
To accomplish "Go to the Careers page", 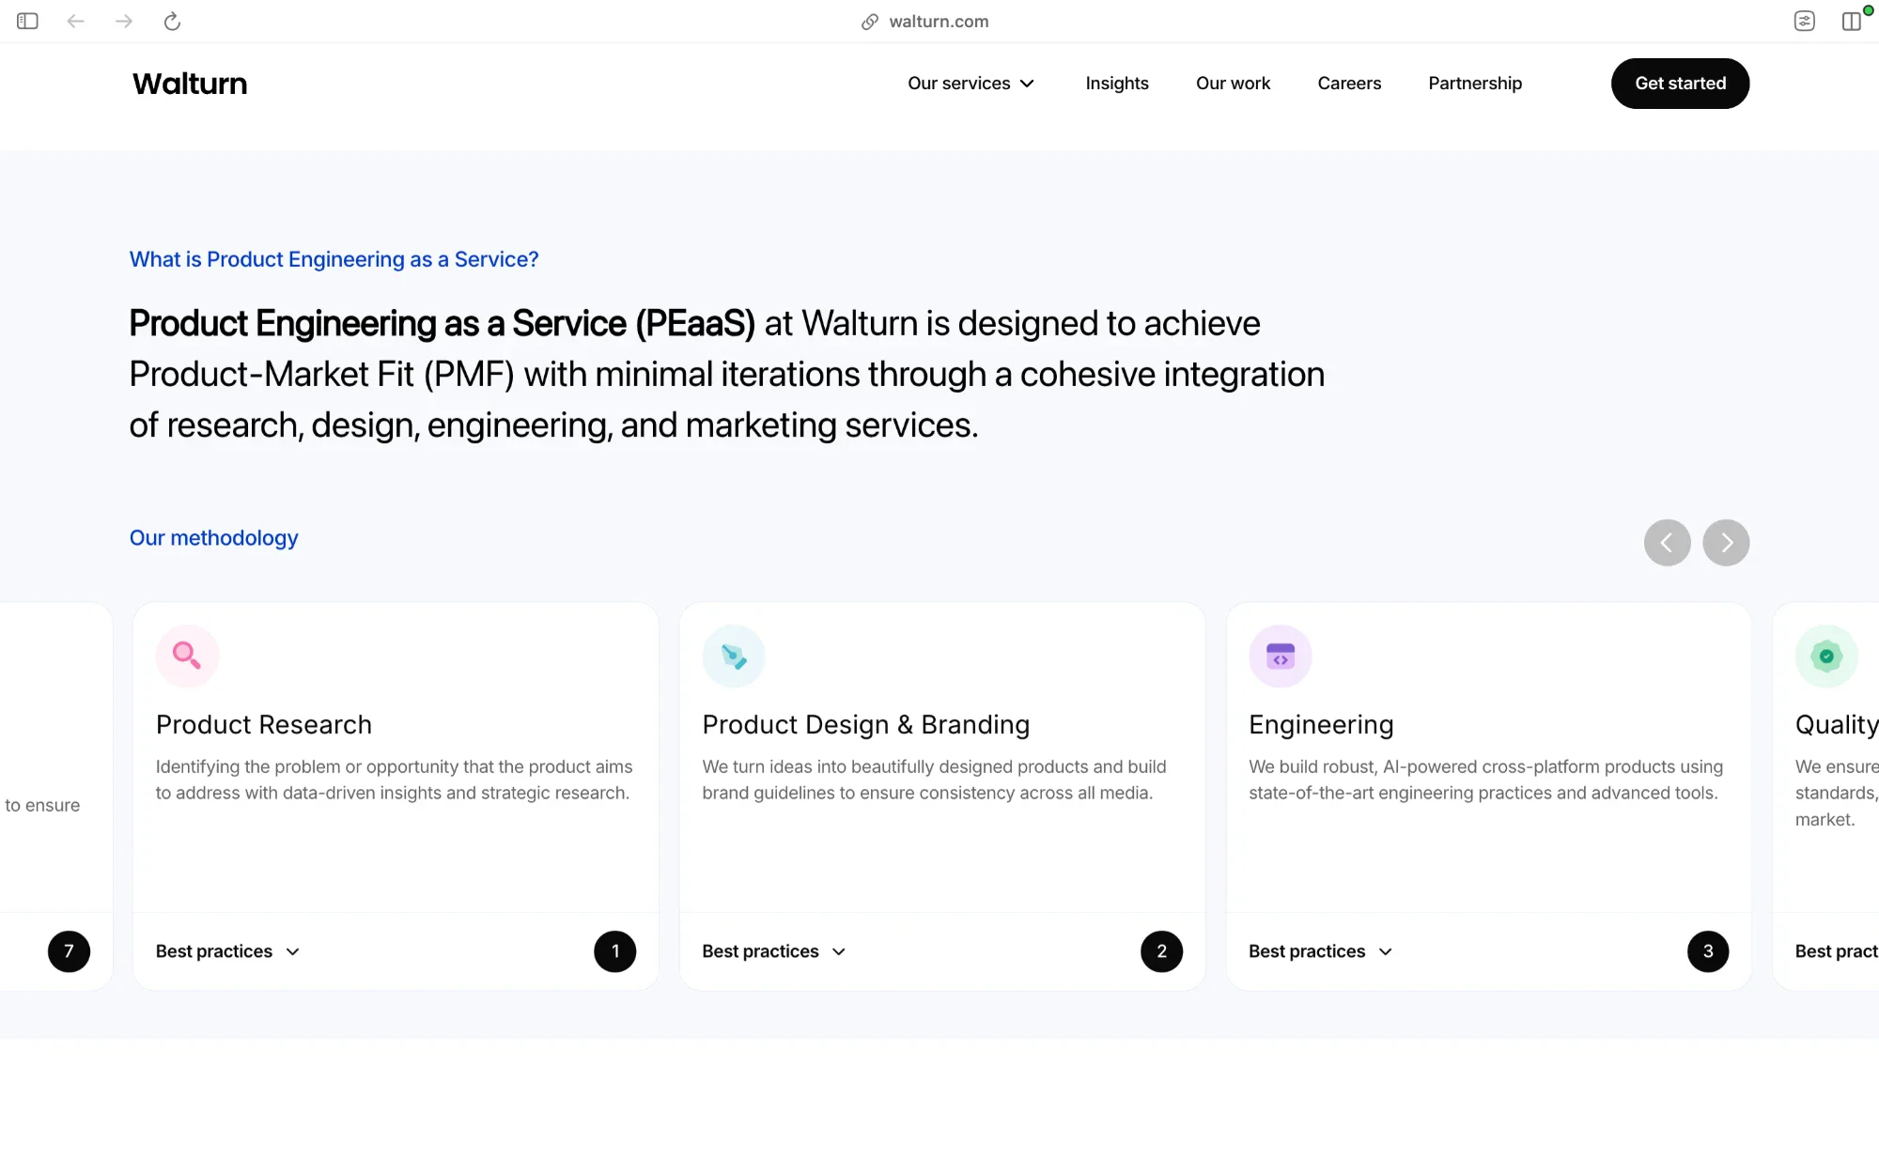I will [x=1349, y=84].
